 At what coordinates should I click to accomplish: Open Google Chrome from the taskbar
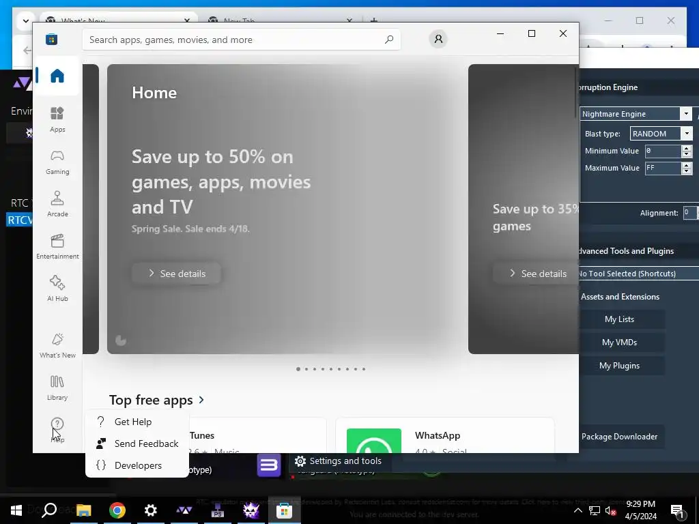coord(117,510)
